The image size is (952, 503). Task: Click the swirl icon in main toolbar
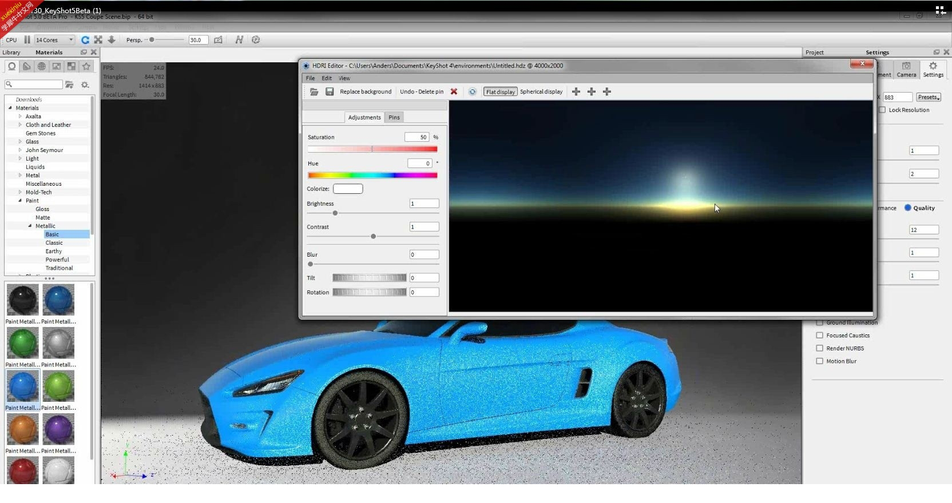coord(256,40)
